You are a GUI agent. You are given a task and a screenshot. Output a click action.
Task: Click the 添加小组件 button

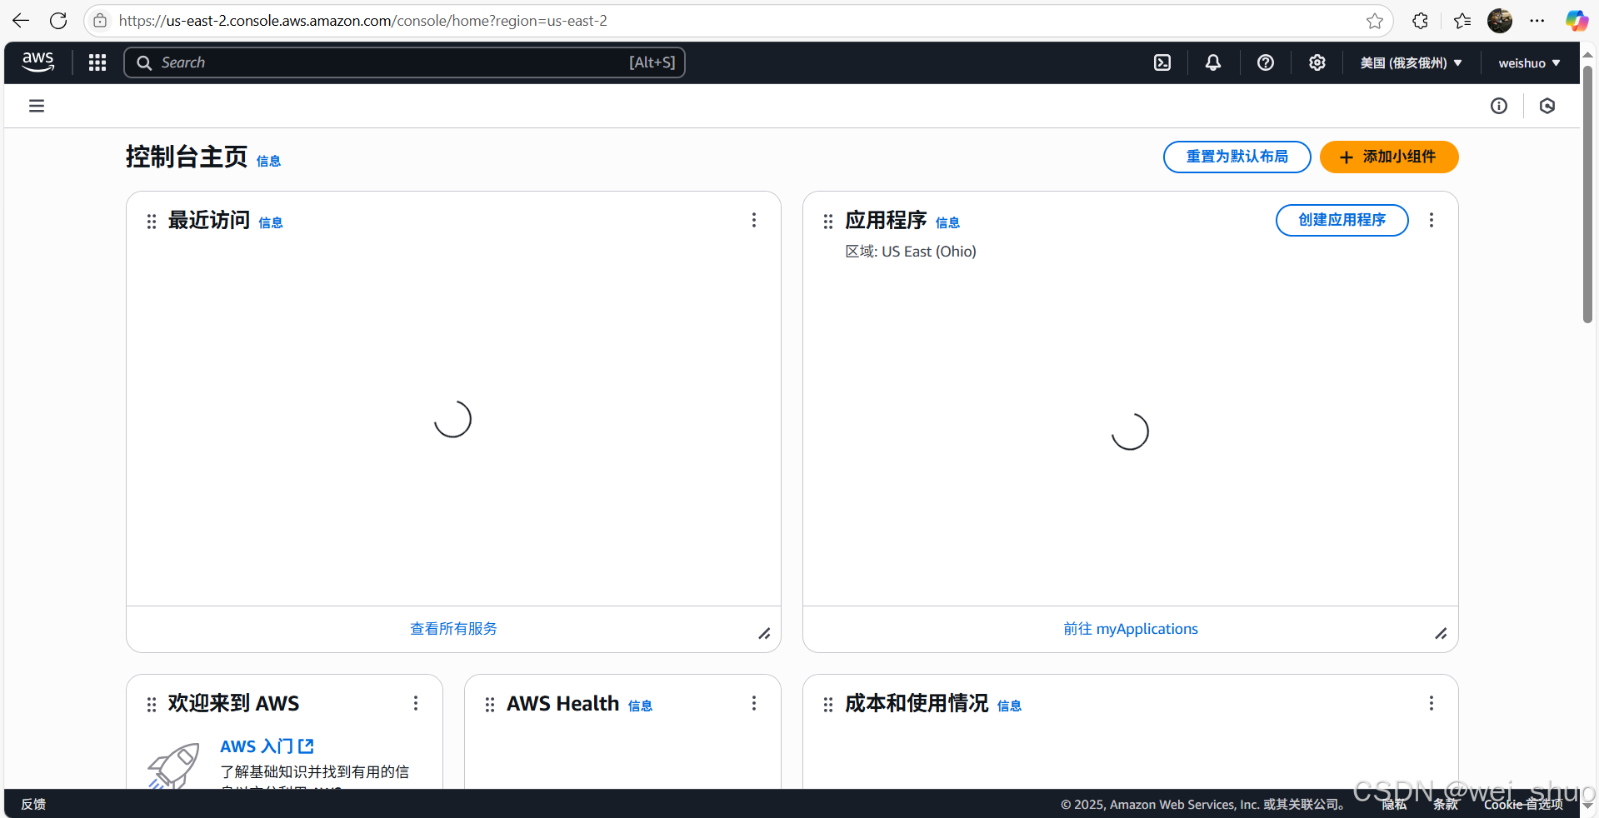coord(1387,157)
